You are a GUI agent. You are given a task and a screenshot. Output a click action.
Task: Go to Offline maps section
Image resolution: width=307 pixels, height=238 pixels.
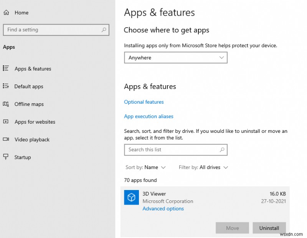pos(29,104)
